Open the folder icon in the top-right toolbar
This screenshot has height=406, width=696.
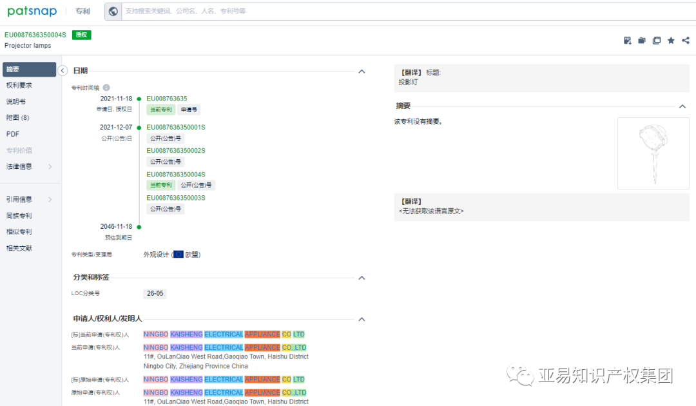[x=642, y=41]
